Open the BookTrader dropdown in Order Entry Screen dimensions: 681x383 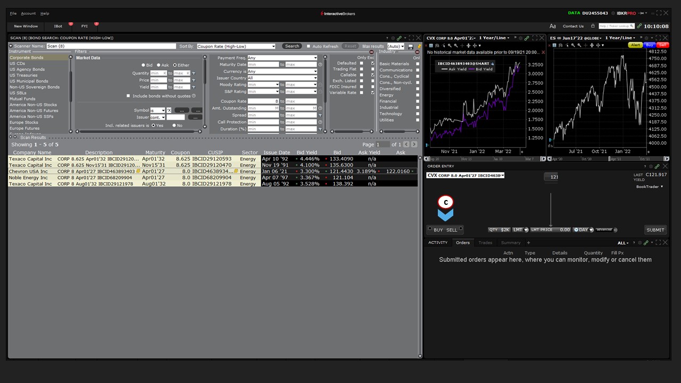(x=650, y=186)
